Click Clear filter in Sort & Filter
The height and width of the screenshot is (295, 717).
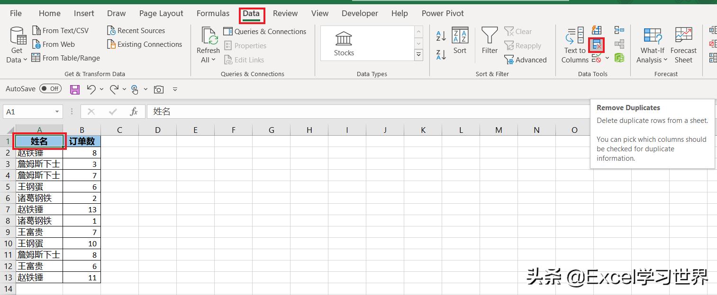point(518,32)
